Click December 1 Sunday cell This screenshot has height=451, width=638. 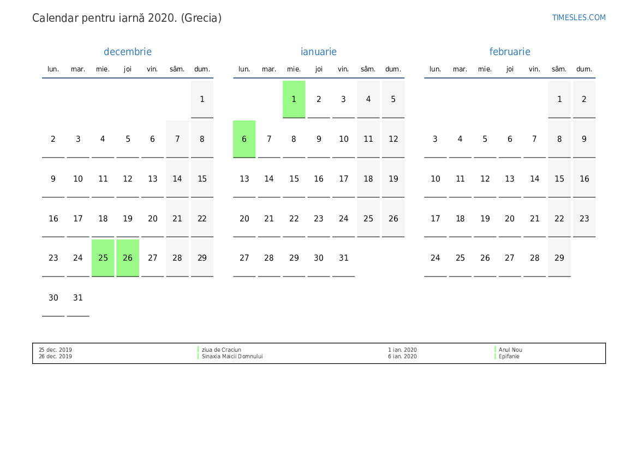coord(202,99)
